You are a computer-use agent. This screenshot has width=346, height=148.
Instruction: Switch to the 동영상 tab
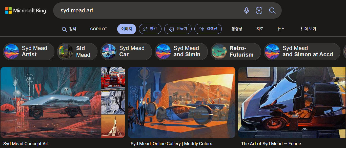[x=237, y=29]
